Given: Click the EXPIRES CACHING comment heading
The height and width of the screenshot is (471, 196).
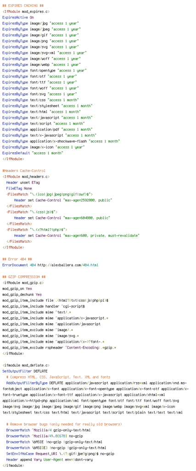Looking at the screenshot, I should pyautogui.click(x=23, y=6).
